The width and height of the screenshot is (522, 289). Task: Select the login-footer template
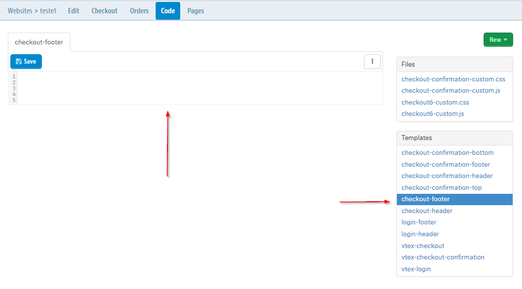click(419, 222)
